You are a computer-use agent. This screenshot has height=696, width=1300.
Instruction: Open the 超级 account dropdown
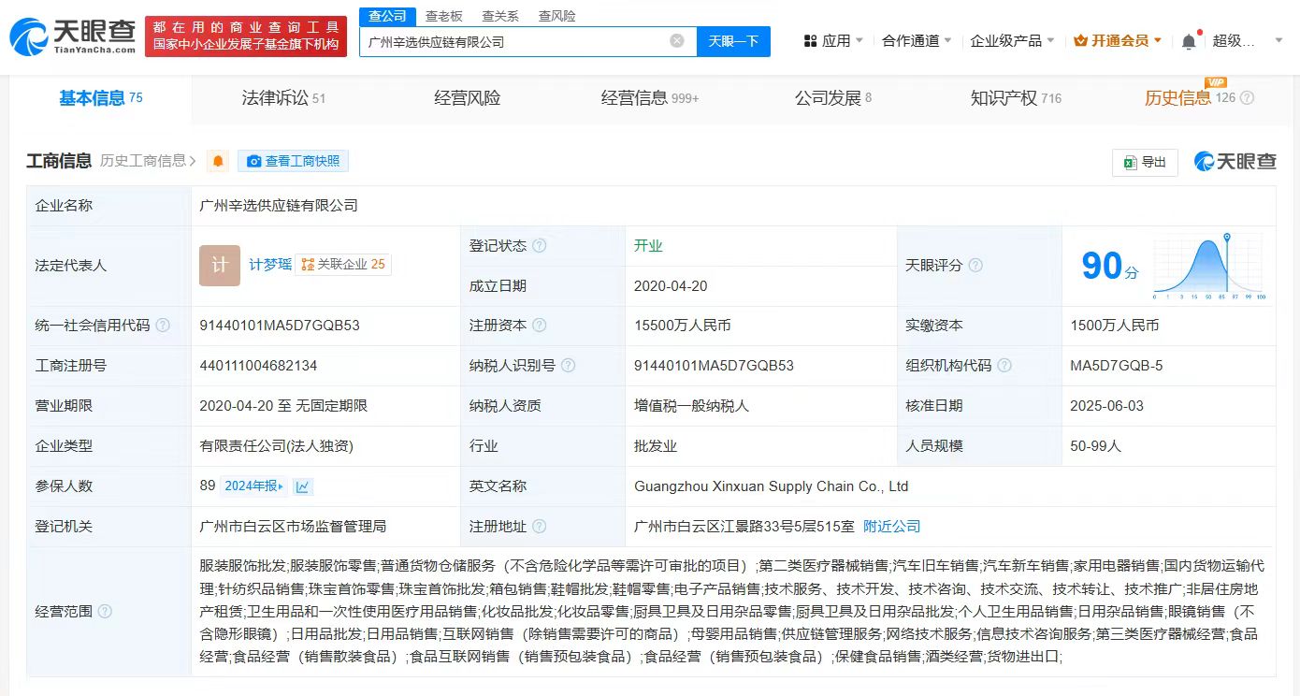(1249, 41)
